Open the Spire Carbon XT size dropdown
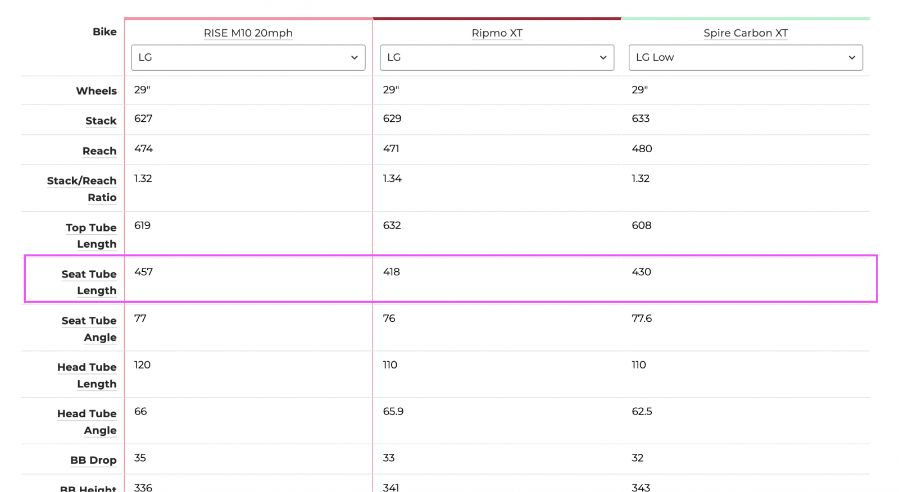The height and width of the screenshot is (492, 899). (746, 57)
